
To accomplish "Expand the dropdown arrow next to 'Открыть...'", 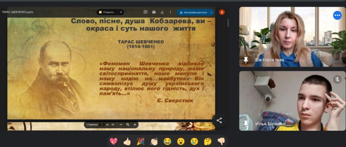I will 121,12.
